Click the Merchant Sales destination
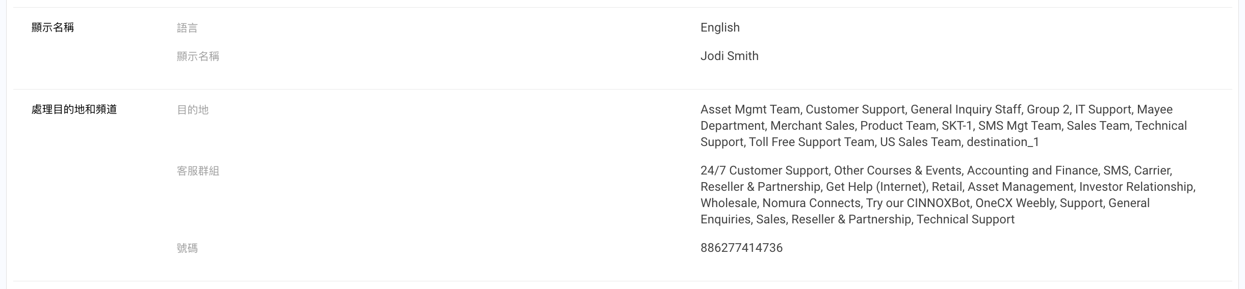The height and width of the screenshot is (289, 1245). 812,126
